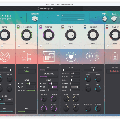Screen dimensions: 120x120
Task: Click the Vinyl Stereo knob
Action: [x=76, y=99]
